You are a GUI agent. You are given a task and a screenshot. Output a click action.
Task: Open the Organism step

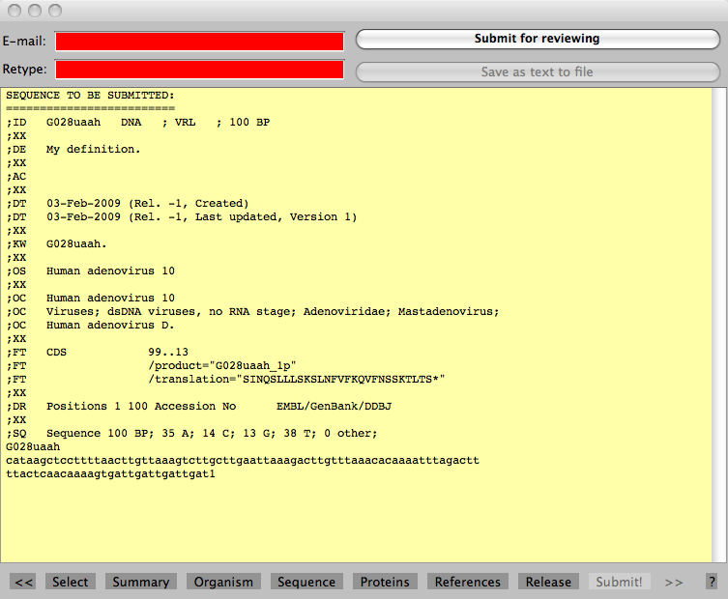point(223,582)
